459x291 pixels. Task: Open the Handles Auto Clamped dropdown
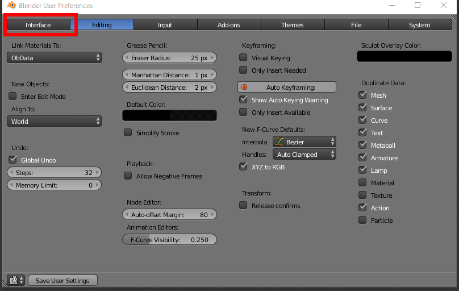click(304, 155)
